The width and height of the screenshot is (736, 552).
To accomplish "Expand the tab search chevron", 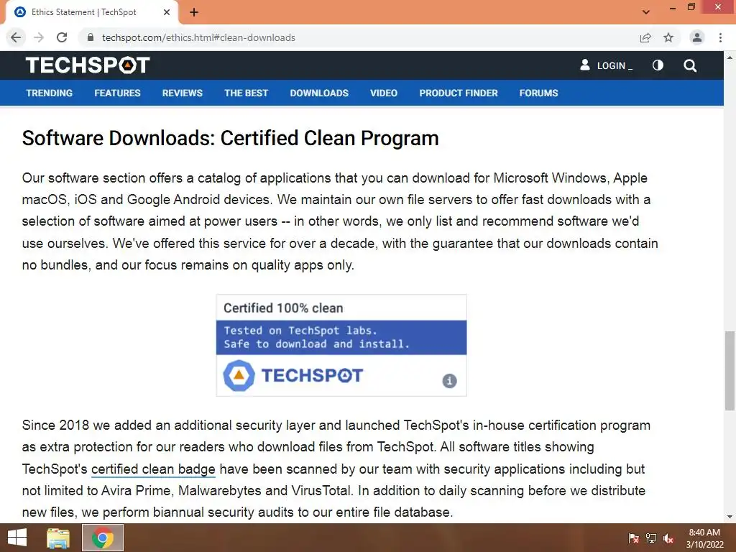I will pos(646,12).
